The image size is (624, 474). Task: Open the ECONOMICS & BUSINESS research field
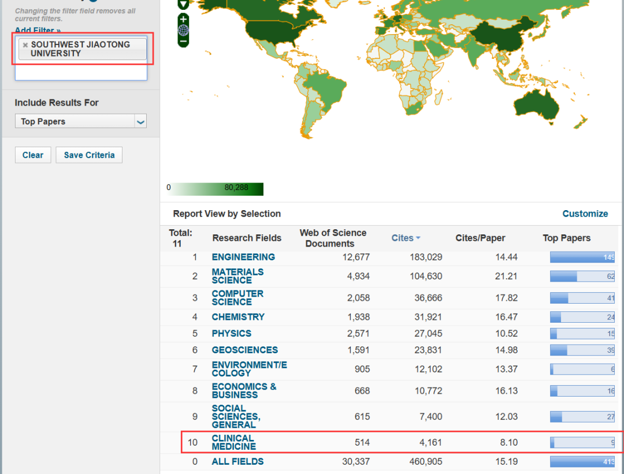click(244, 390)
